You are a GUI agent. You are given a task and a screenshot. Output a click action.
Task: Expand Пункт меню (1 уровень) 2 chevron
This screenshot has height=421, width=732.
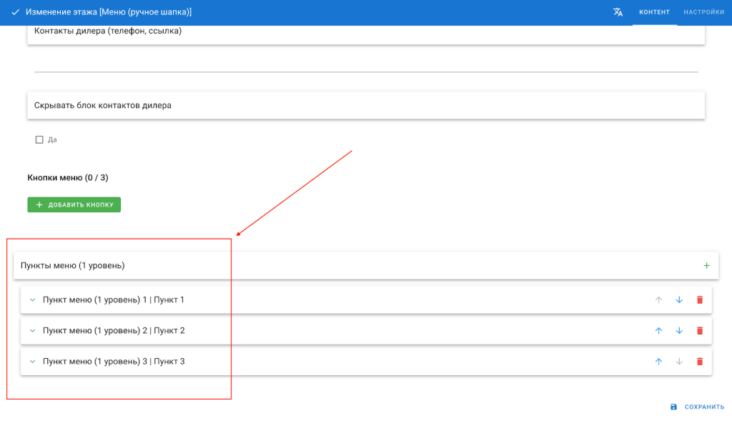[32, 331]
